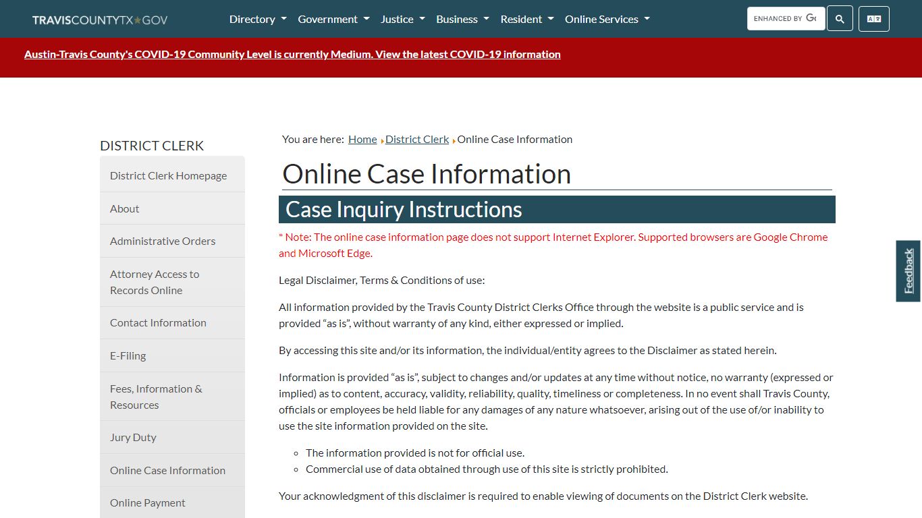The width and height of the screenshot is (922, 518).
Task: Click the Legal Disclaimer, Terms & Conditions line
Action: coord(382,280)
